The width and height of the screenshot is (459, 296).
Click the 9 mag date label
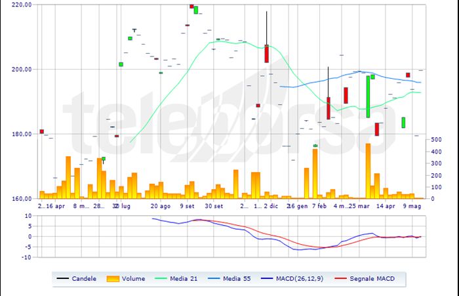412,206
